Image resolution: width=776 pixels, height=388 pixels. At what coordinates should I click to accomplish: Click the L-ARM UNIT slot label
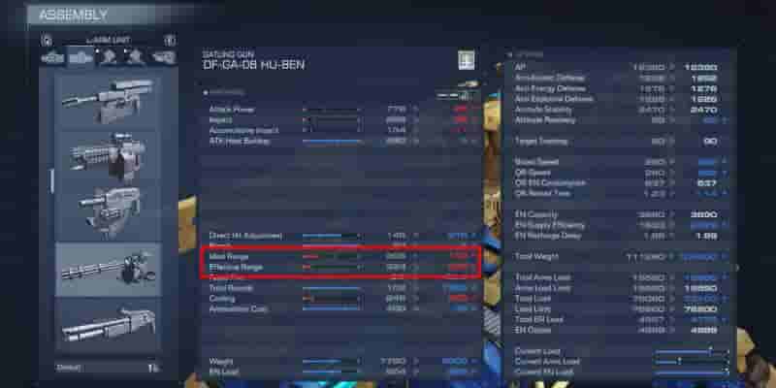click(108, 40)
